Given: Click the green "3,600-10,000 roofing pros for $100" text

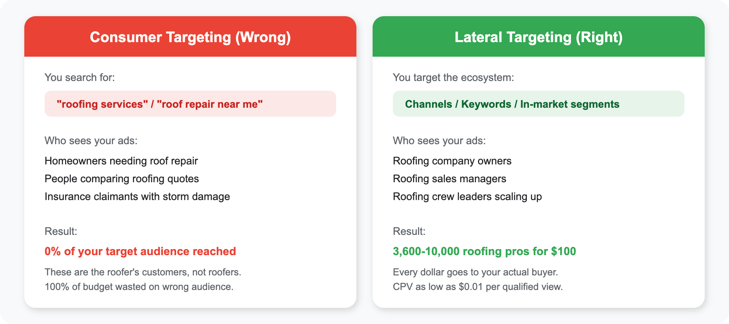Looking at the screenshot, I should coord(484,251).
